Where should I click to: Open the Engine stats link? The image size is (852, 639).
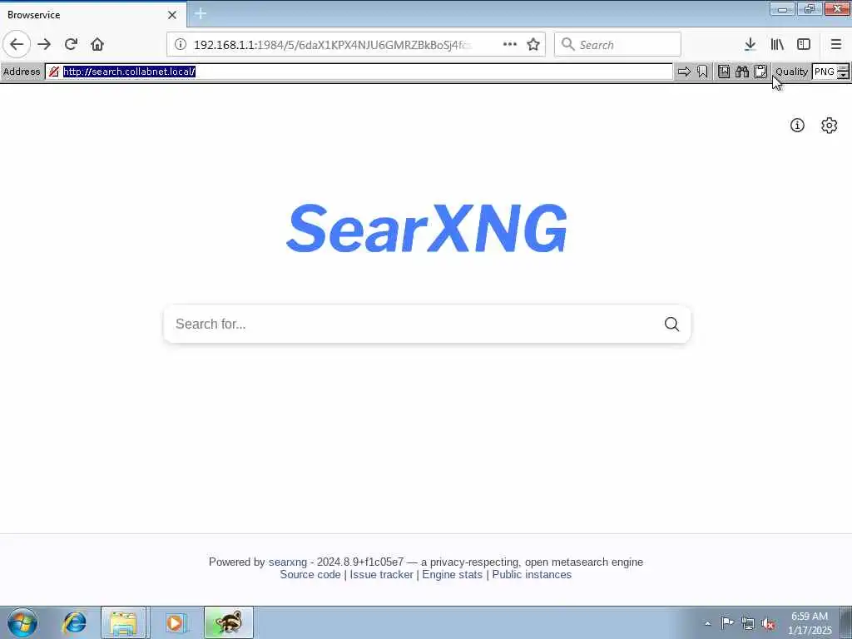click(x=452, y=574)
